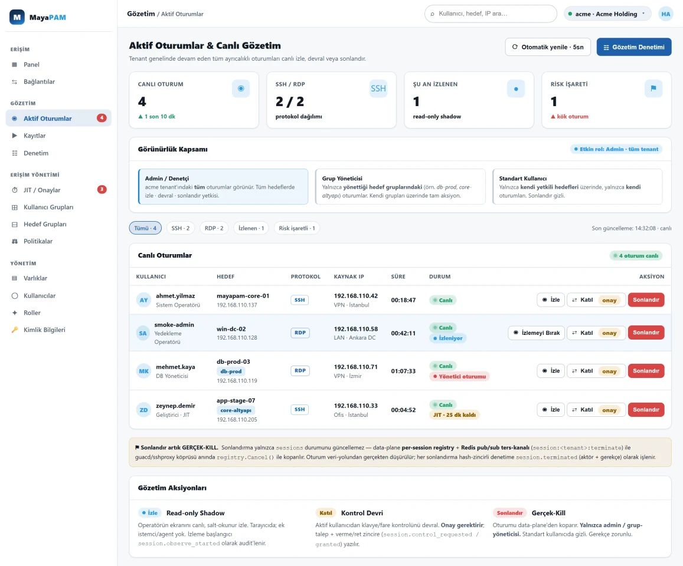Click the red 3 badge on JIT / Onaylar
The width and height of the screenshot is (683, 566).
pos(102,189)
